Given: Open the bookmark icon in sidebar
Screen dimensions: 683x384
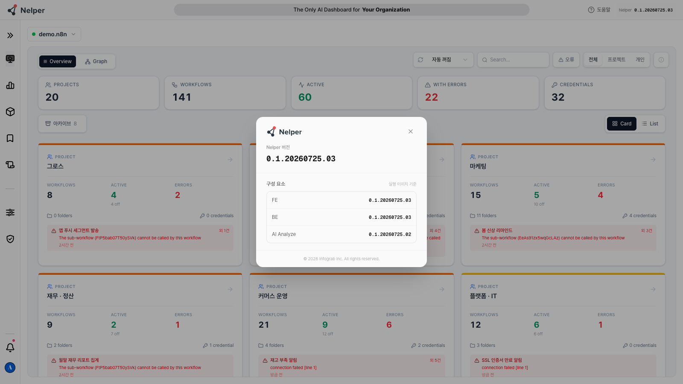Looking at the screenshot, I should (x=10, y=138).
